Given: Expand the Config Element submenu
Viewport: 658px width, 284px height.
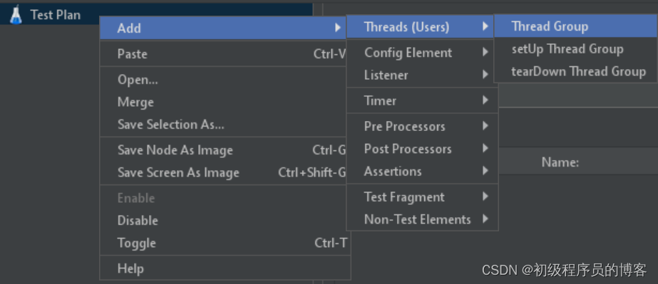Looking at the screenshot, I should click(422, 53).
